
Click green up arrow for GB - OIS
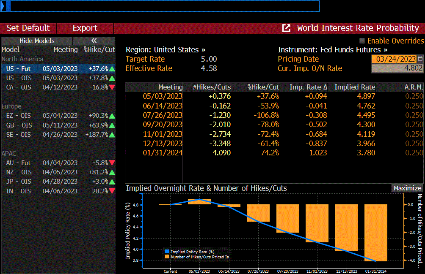(112, 125)
